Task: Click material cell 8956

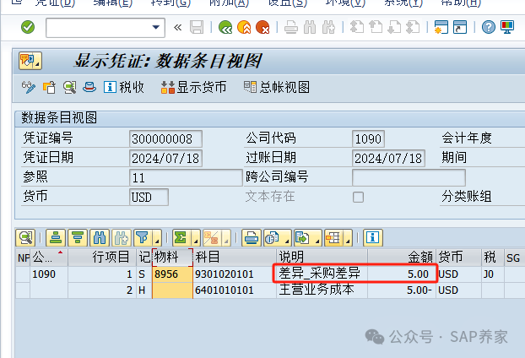Action: point(172,274)
